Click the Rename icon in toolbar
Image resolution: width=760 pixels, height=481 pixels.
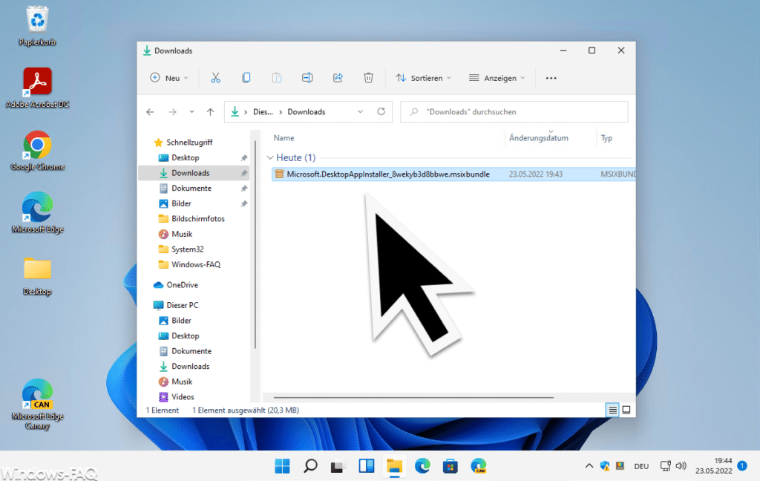[307, 78]
